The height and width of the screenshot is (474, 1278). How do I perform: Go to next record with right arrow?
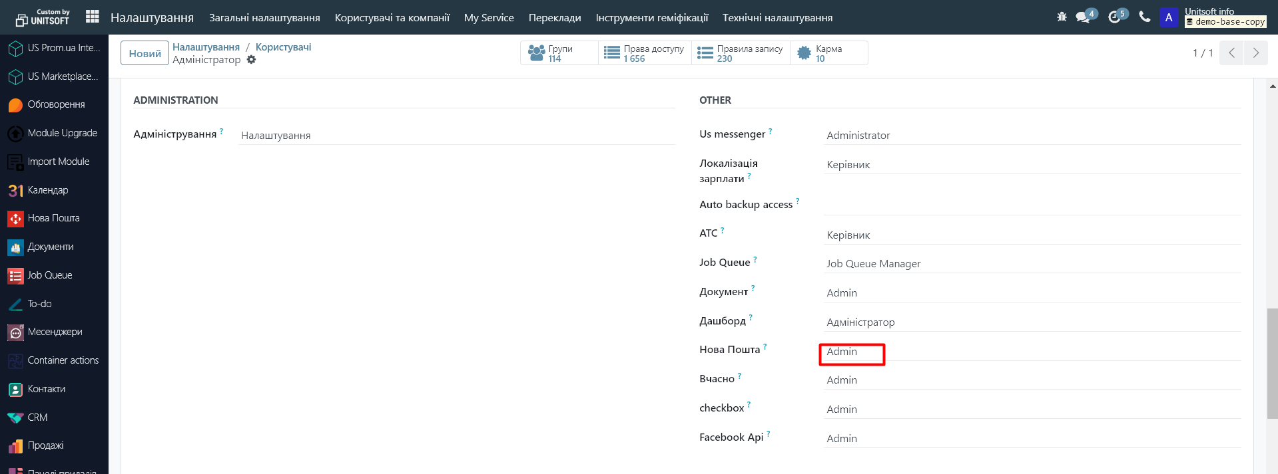pyautogui.click(x=1255, y=53)
